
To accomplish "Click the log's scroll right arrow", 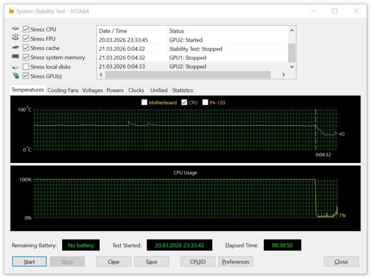I will point(283,75).
